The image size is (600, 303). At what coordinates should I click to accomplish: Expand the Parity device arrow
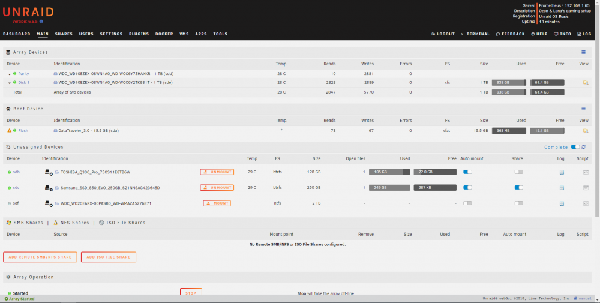[10, 74]
